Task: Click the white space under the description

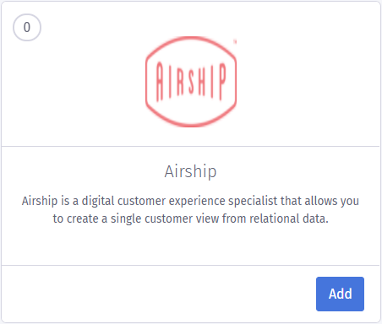Action: [191, 245]
